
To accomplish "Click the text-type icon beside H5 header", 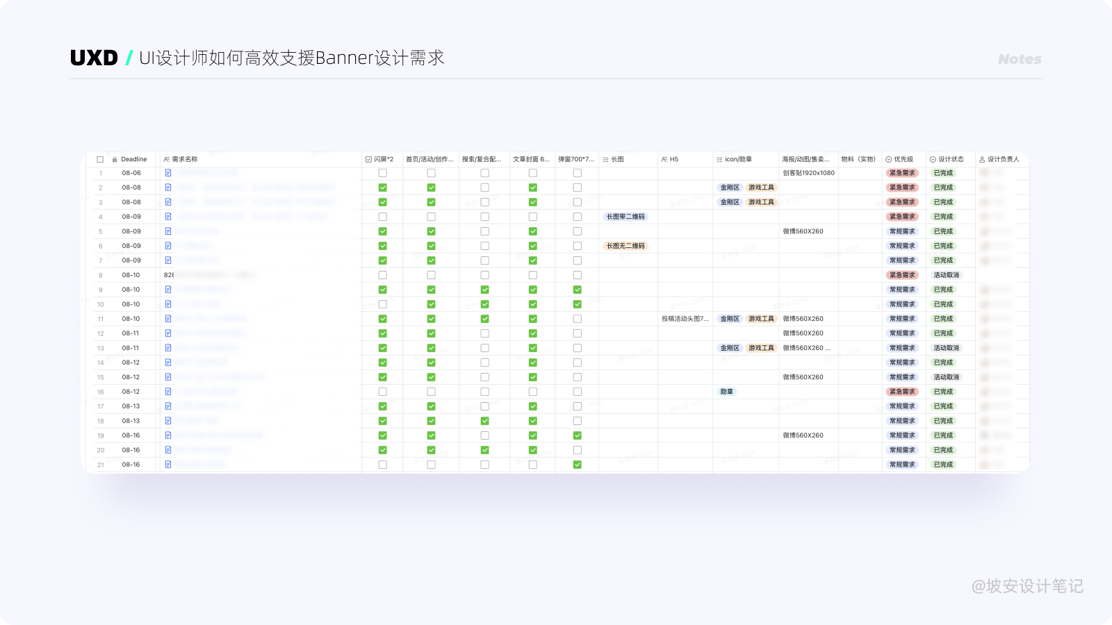I will (x=664, y=160).
